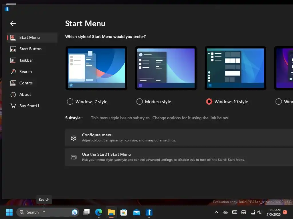Image resolution: width=293 pixels, height=219 pixels.
Task: Click the Windows 10 style preview thumbnail
Action: (x=235, y=68)
